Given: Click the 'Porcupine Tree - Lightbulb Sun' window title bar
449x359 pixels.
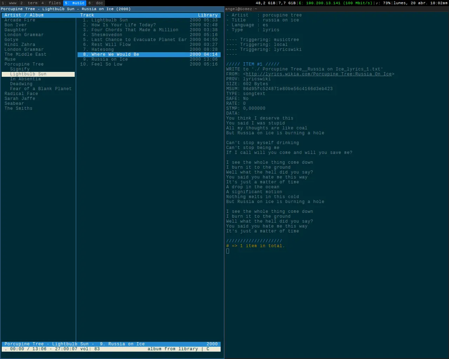Looking at the screenshot, I should pos(112,9).
